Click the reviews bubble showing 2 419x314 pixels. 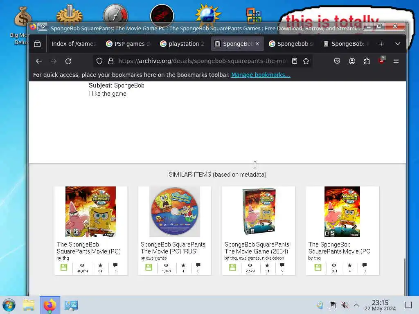pos(282,265)
